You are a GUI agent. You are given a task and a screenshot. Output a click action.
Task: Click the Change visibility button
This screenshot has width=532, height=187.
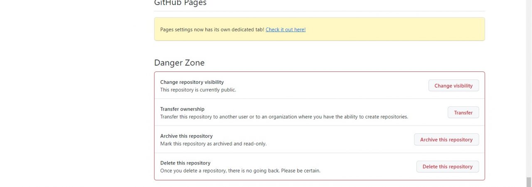pos(453,86)
